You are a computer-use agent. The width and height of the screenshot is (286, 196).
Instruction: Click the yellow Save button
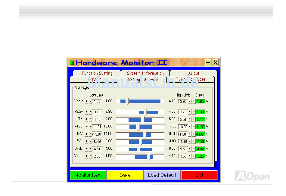[125, 175]
